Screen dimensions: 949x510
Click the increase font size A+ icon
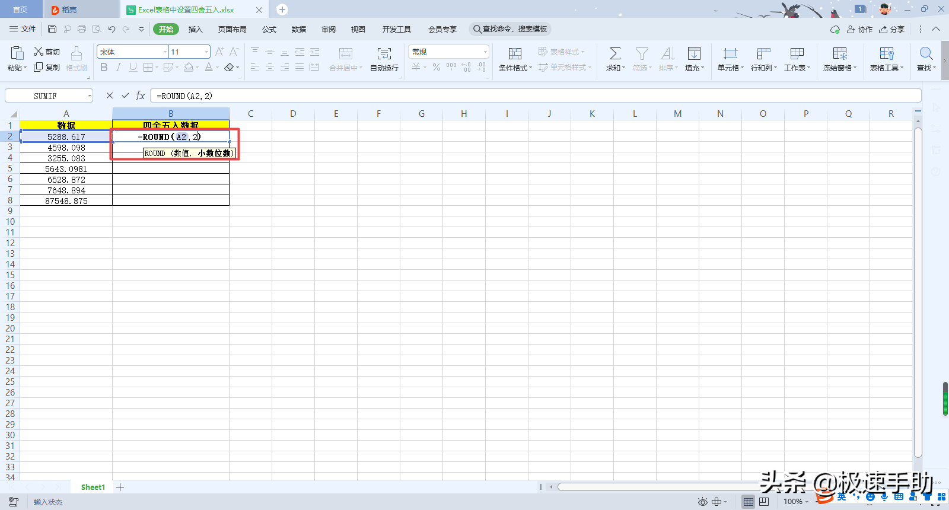click(219, 52)
